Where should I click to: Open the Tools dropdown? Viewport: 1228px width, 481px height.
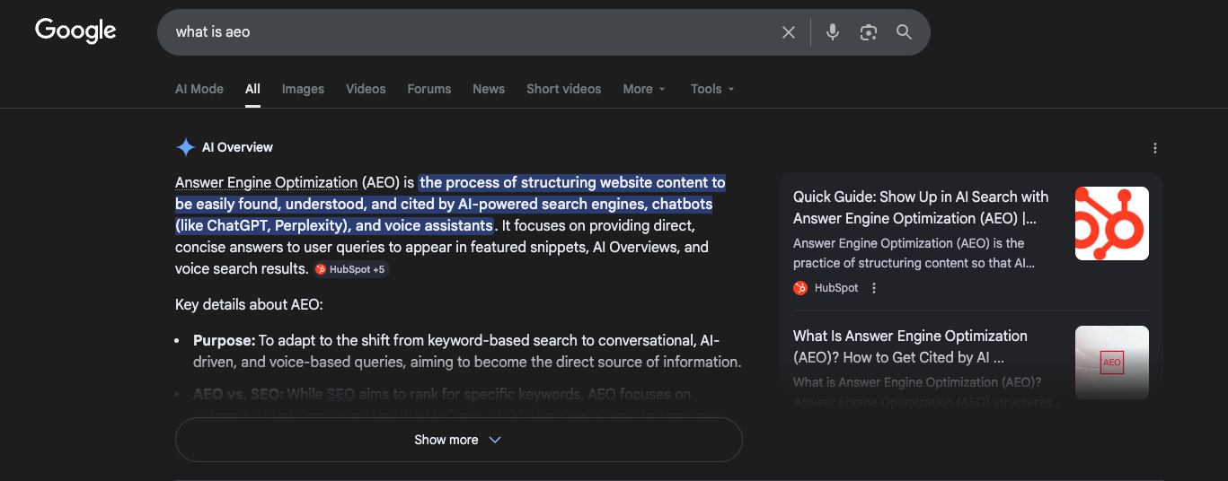[x=712, y=89]
